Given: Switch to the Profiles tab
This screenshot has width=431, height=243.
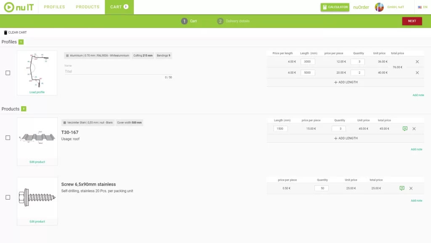Looking at the screenshot, I should [54, 7].
